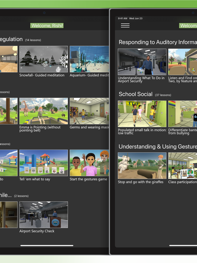The height and width of the screenshot is (263, 197).
Task: Click 'Understanding & Using Gestures' heading
Action: (158, 147)
